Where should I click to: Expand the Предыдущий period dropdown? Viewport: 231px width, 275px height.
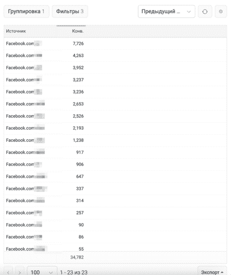[167, 12]
